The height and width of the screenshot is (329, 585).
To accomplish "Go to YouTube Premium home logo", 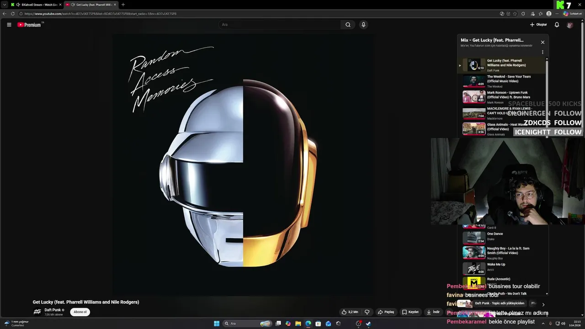I will click(30, 25).
